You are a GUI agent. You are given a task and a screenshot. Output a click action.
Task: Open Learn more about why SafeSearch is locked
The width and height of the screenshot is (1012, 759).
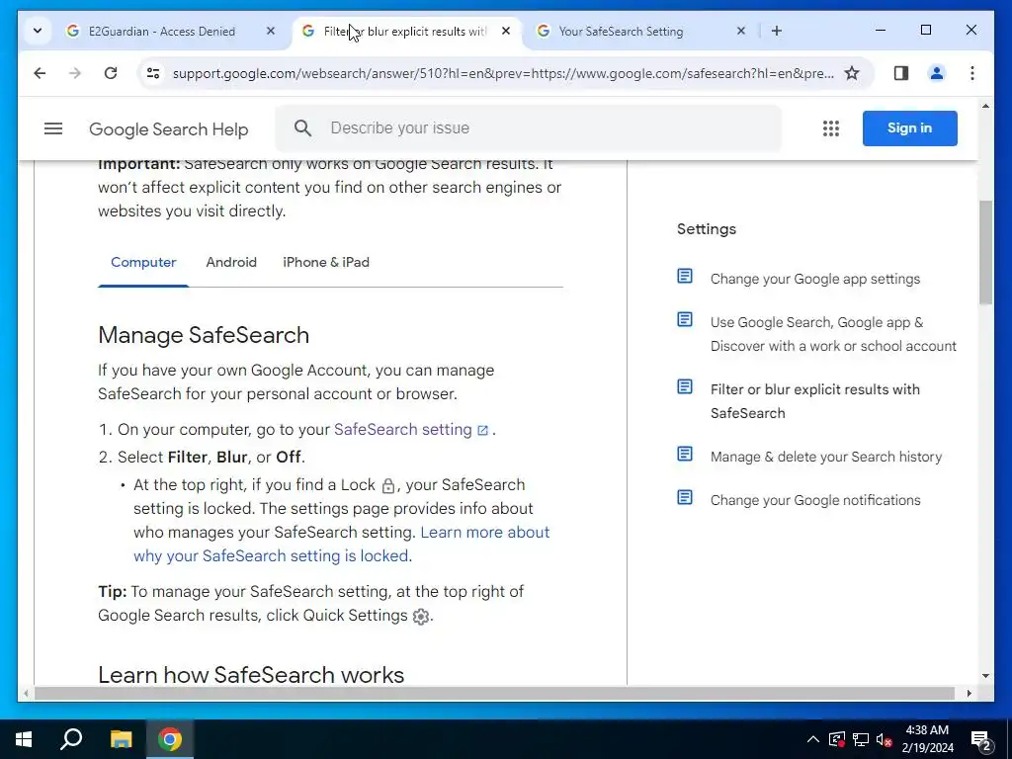tap(341, 545)
